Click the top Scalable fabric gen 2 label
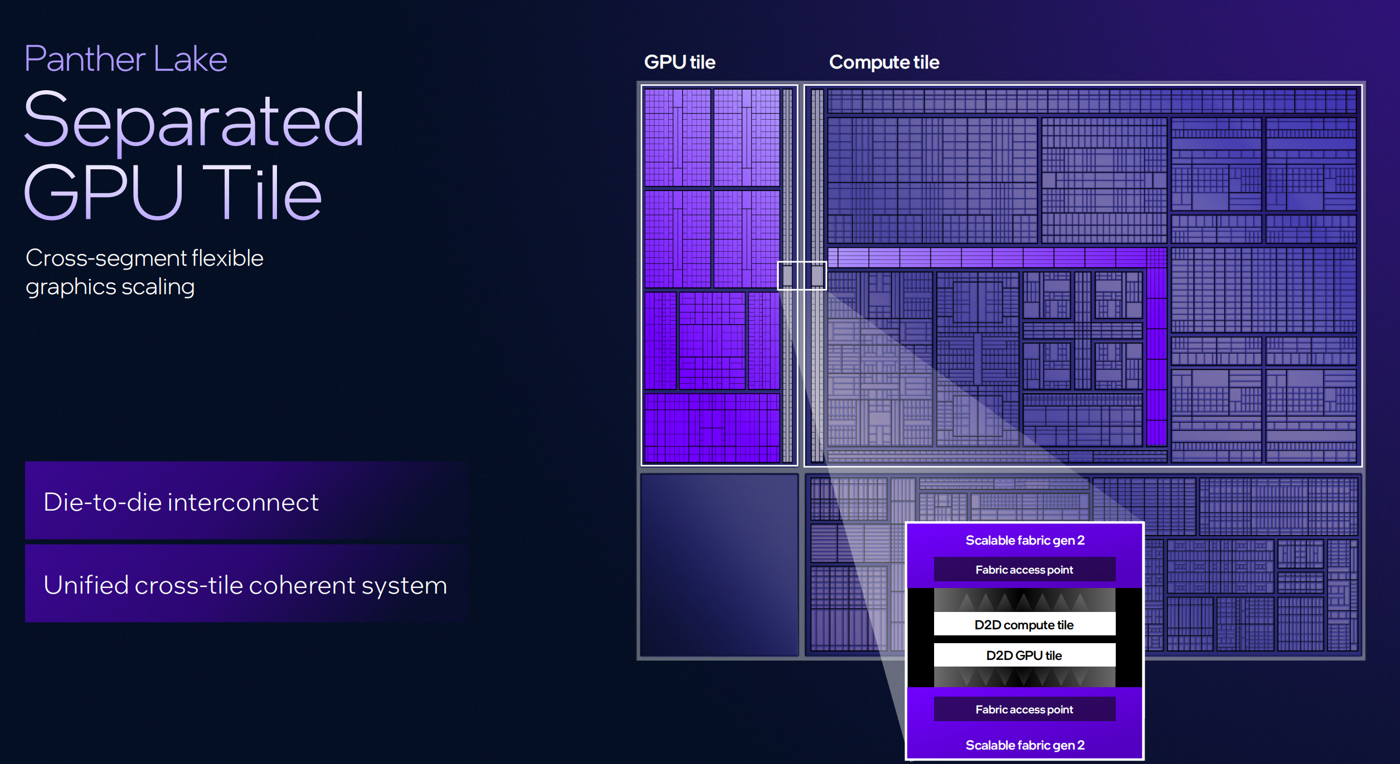 point(1024,540)
